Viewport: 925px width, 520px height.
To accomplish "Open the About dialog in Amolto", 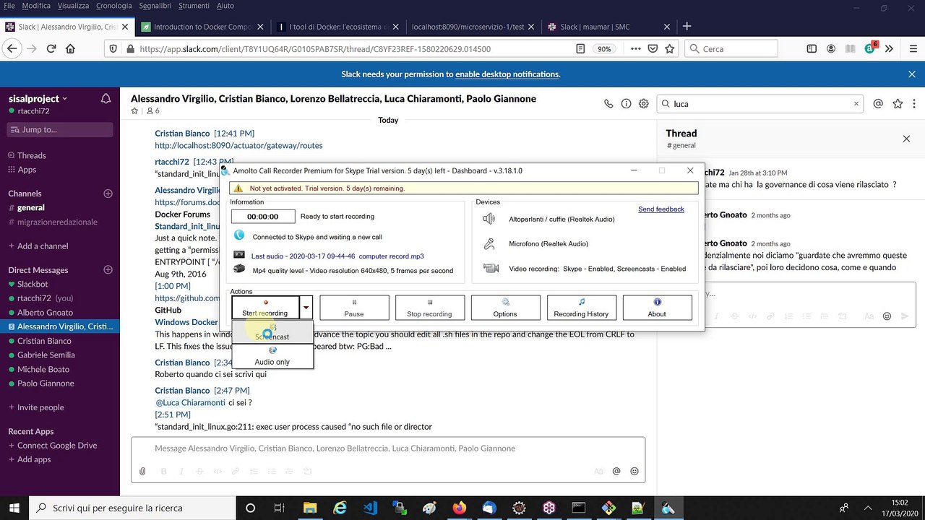I will pos(657,308).
